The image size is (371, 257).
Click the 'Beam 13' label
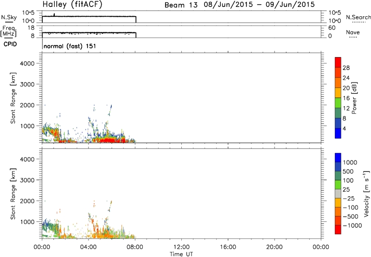click(x=181, y=5)
